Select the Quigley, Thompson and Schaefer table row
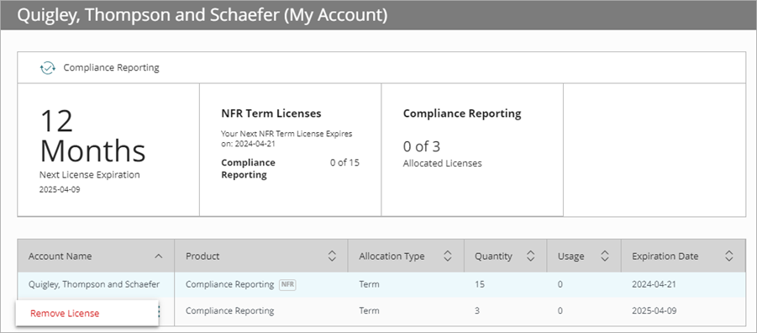 [x=381, y=284]
